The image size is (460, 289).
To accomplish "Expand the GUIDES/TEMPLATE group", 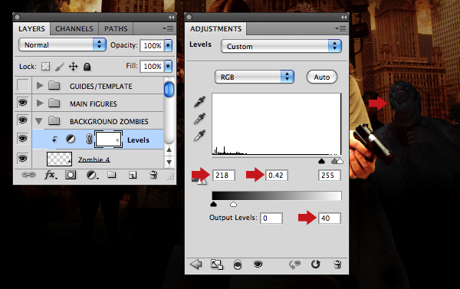I will (x=40, y=86).
